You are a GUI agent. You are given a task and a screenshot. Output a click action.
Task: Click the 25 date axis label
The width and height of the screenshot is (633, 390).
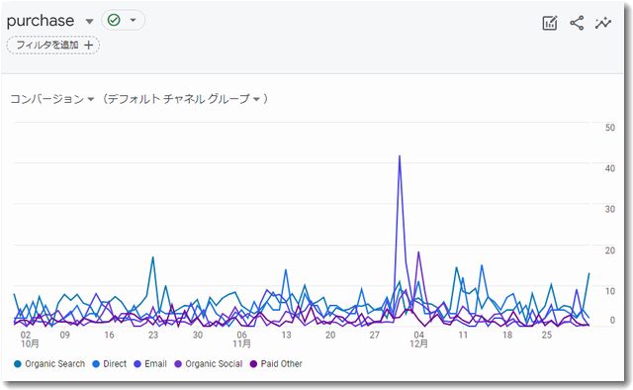coord(547,335)
